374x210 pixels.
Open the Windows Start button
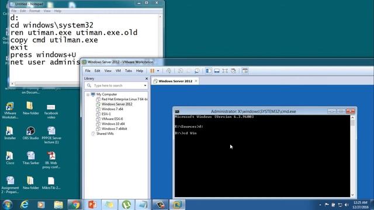[7, 205]
